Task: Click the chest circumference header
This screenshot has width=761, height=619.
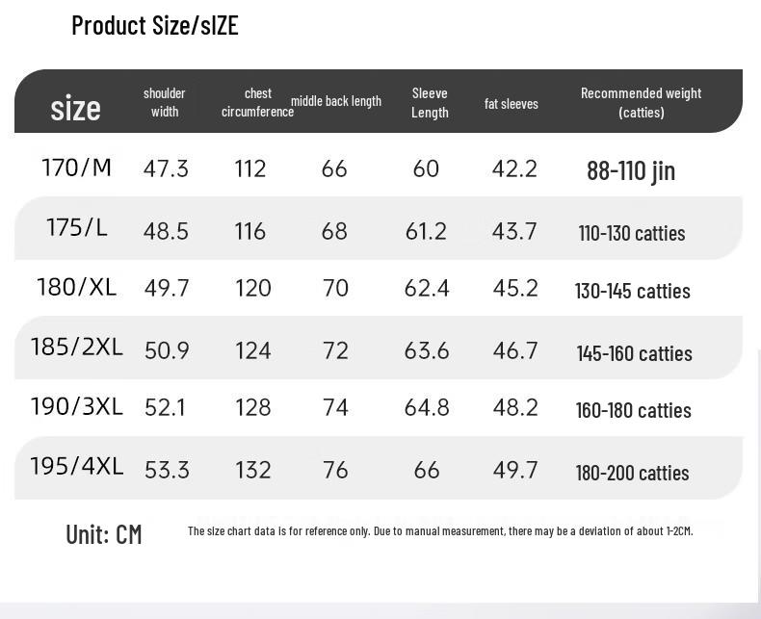Action: 257,102
